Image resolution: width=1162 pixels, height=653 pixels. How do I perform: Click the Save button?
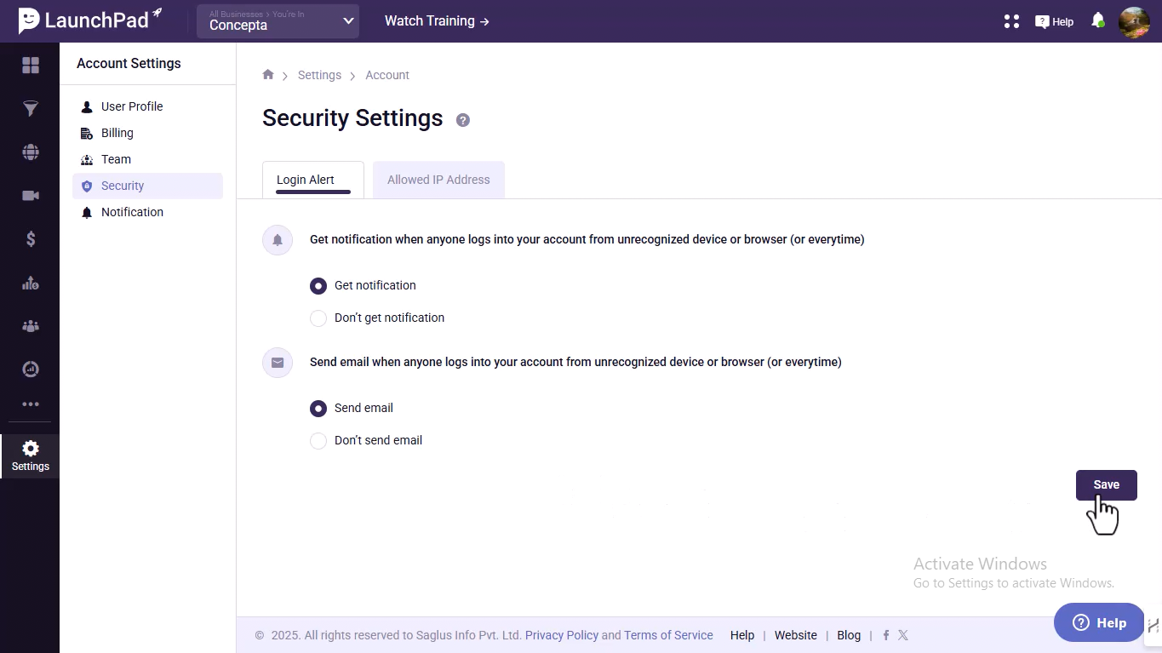(x=1107, y=484)
